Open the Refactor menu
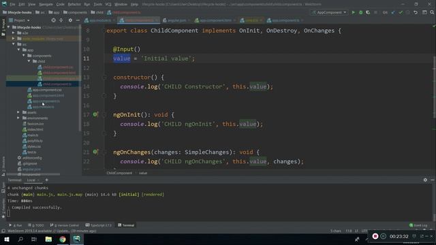Screen dimensions: 436x245 click(74, 5)
